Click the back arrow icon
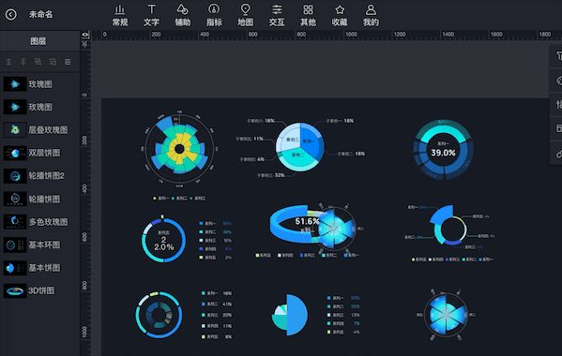This screenshot has height=356, width=562. (10, 14)
